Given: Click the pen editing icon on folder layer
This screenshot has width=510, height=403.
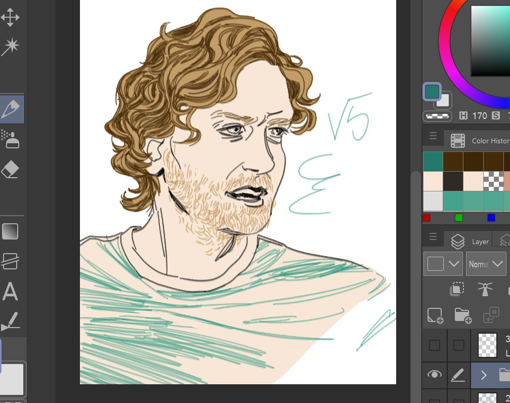Looking at the screenshot, I should point(458,375).
